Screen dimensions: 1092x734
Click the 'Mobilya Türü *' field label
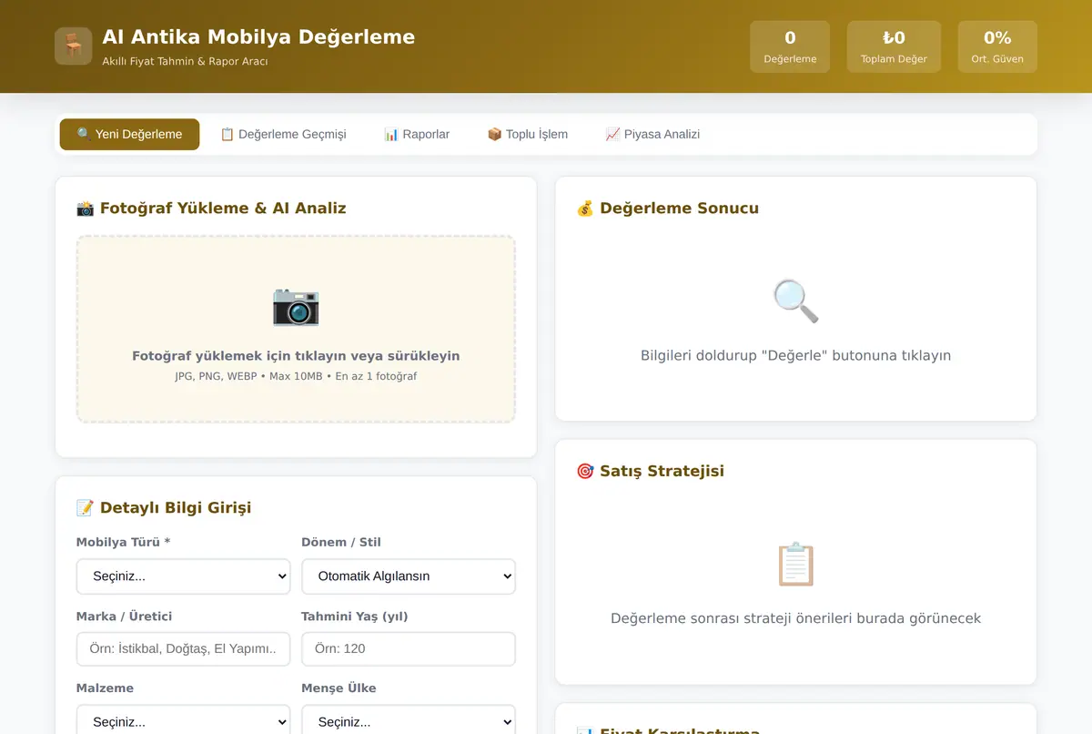point(124,542)
